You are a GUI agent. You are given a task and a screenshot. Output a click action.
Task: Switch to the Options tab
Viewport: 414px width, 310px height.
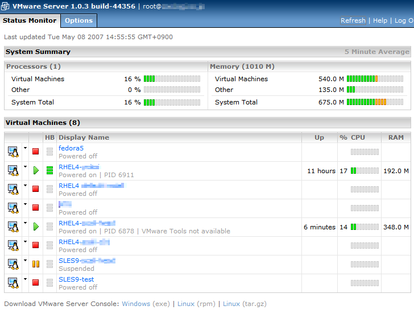78,20
